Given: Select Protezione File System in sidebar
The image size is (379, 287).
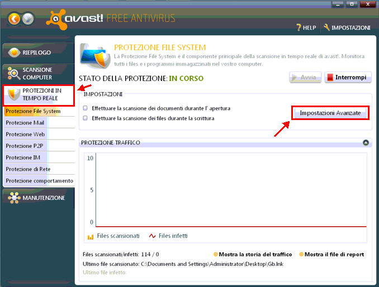Looking at the screenshot, I should (40, 111).
